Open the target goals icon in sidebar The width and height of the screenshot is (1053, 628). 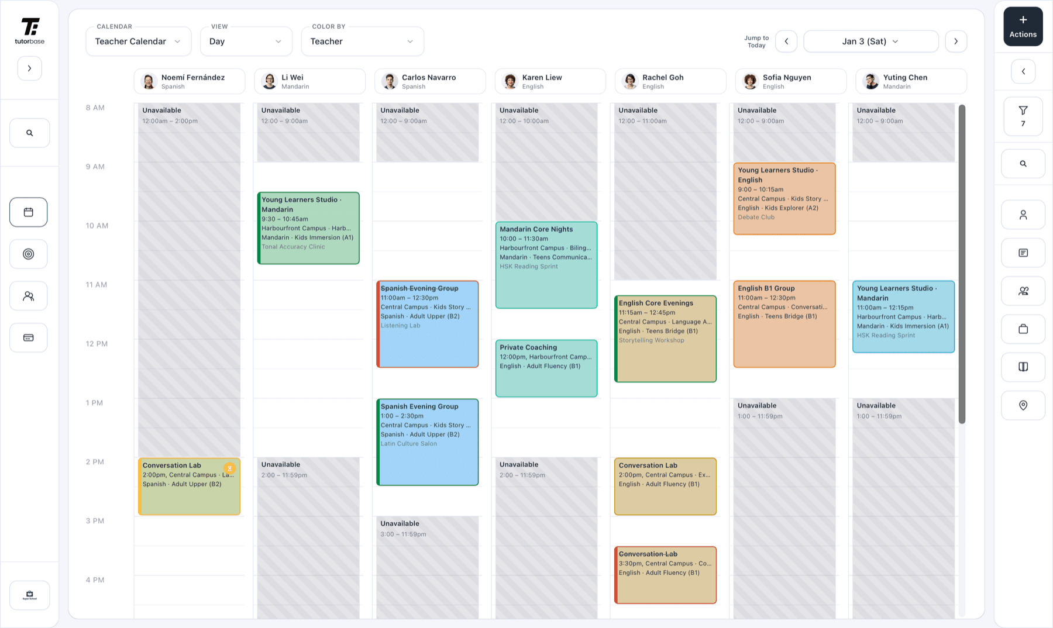tap(28, 254)
